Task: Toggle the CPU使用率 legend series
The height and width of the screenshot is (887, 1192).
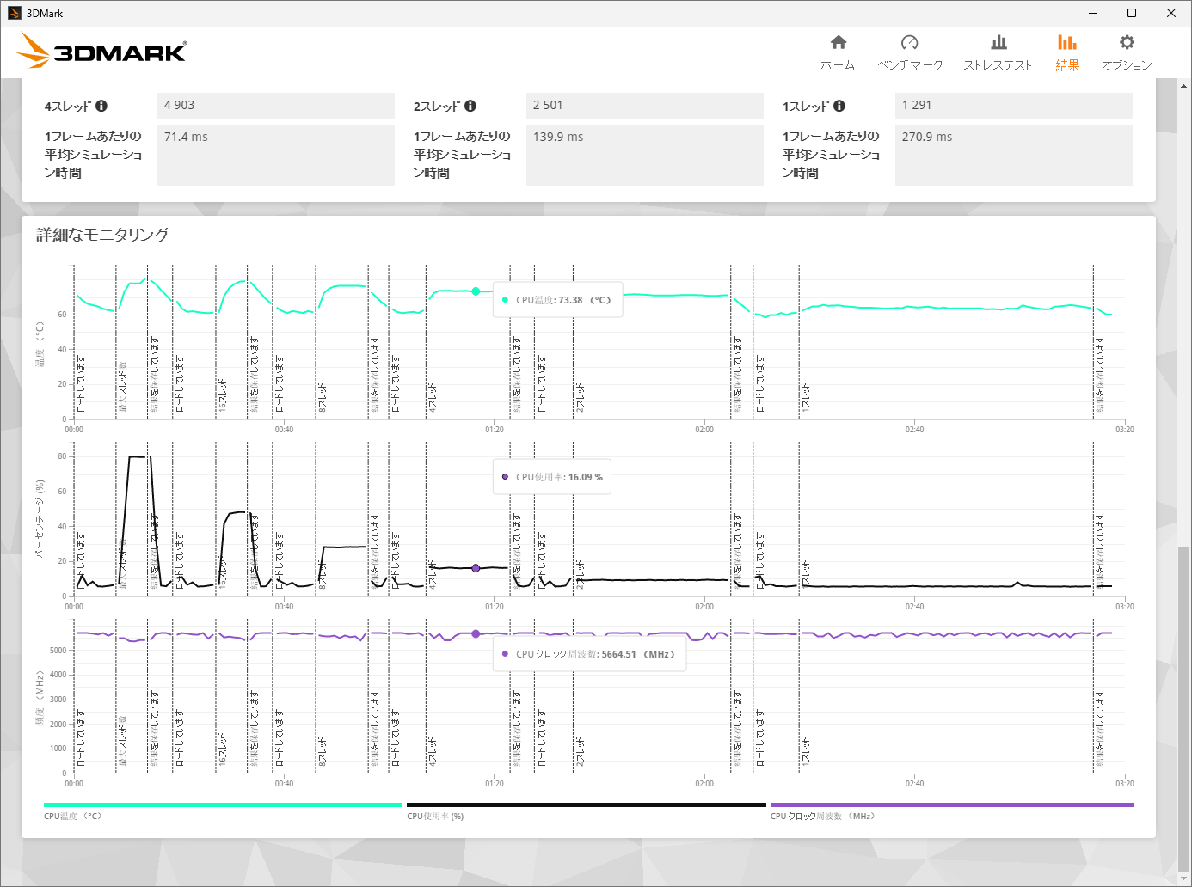Action: click(x=435, y=816)
